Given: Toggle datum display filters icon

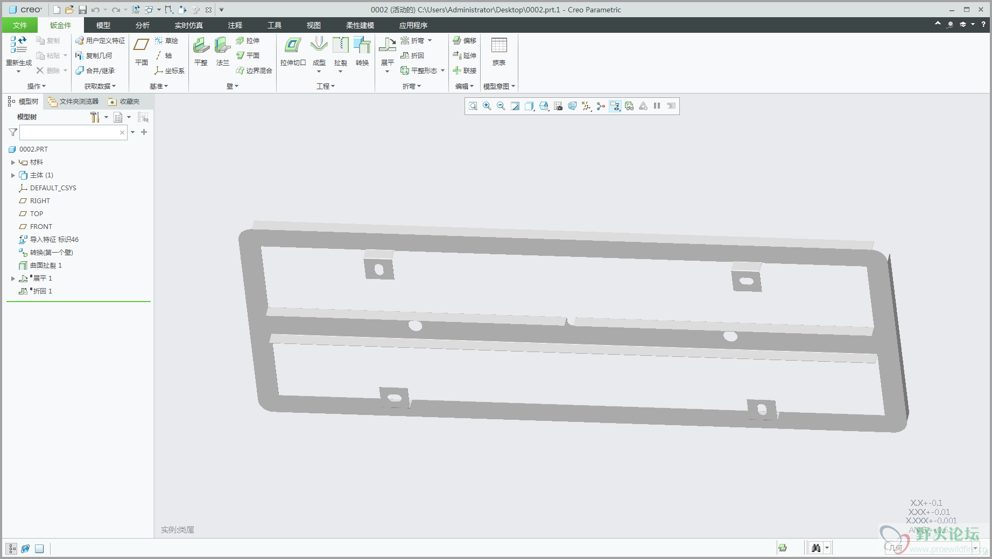Looking at the screenshot, I should click(586, 106).
